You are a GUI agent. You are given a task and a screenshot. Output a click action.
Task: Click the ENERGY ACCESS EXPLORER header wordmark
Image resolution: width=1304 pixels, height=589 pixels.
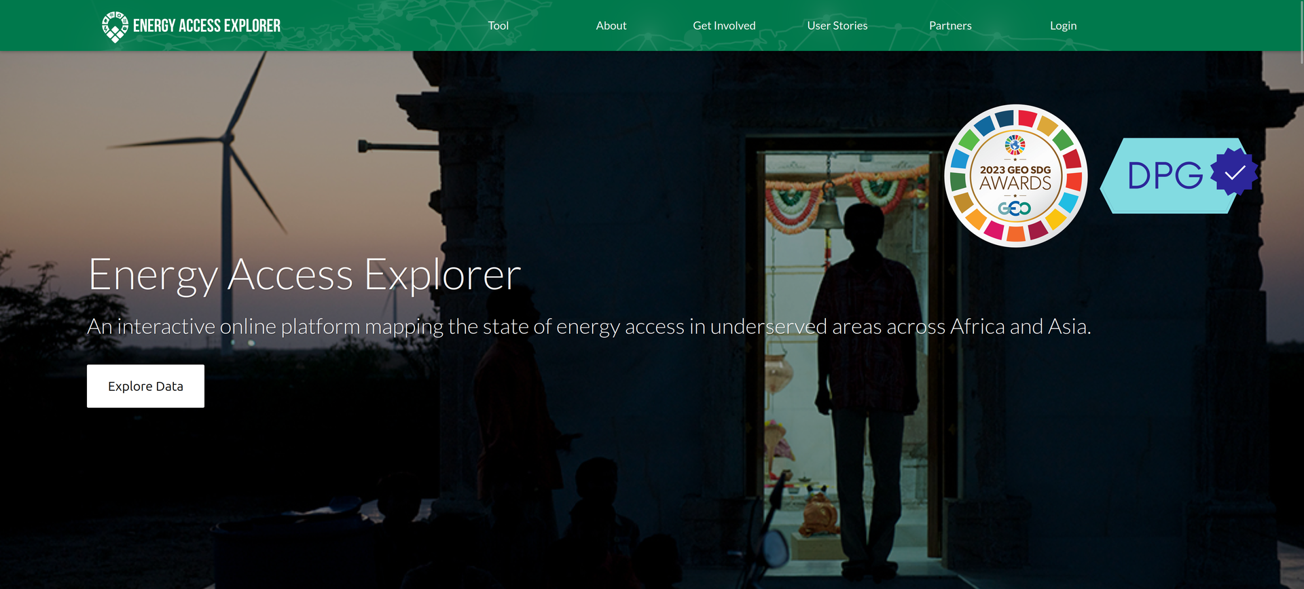click(x=206, y=26)
